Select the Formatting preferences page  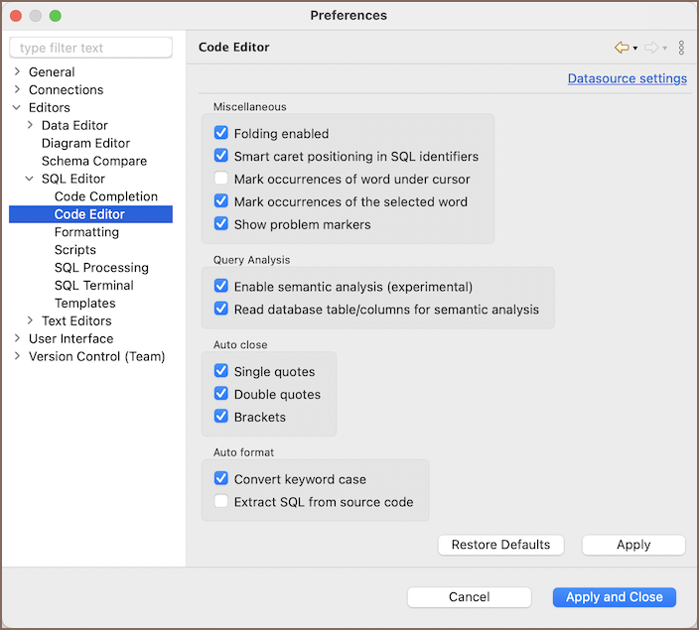(x=86, y=232)
